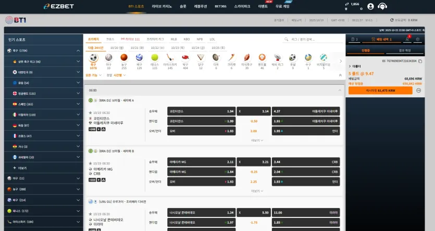Click the search magnifier icon
This screenshot has width=435, height=231.
coord(287,40)
